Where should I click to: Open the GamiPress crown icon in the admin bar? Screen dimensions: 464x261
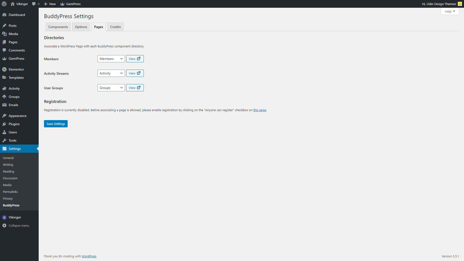click(x=62, y=4)
